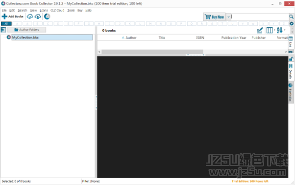Filter by letter G in the alphabet bar
This screenshot has height=185, width=295.
(x=89, y=23)
